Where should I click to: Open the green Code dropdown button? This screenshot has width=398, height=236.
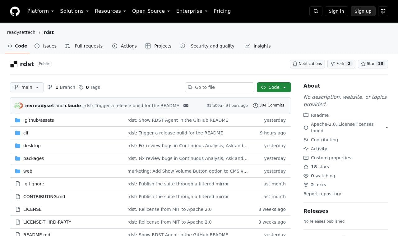pyautogui.click(x=274, y=87)
